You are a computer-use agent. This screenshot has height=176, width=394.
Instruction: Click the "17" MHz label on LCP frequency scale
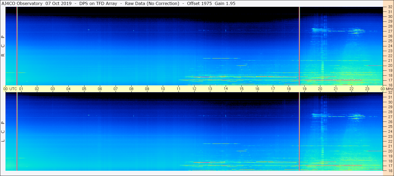click(390, 166)
